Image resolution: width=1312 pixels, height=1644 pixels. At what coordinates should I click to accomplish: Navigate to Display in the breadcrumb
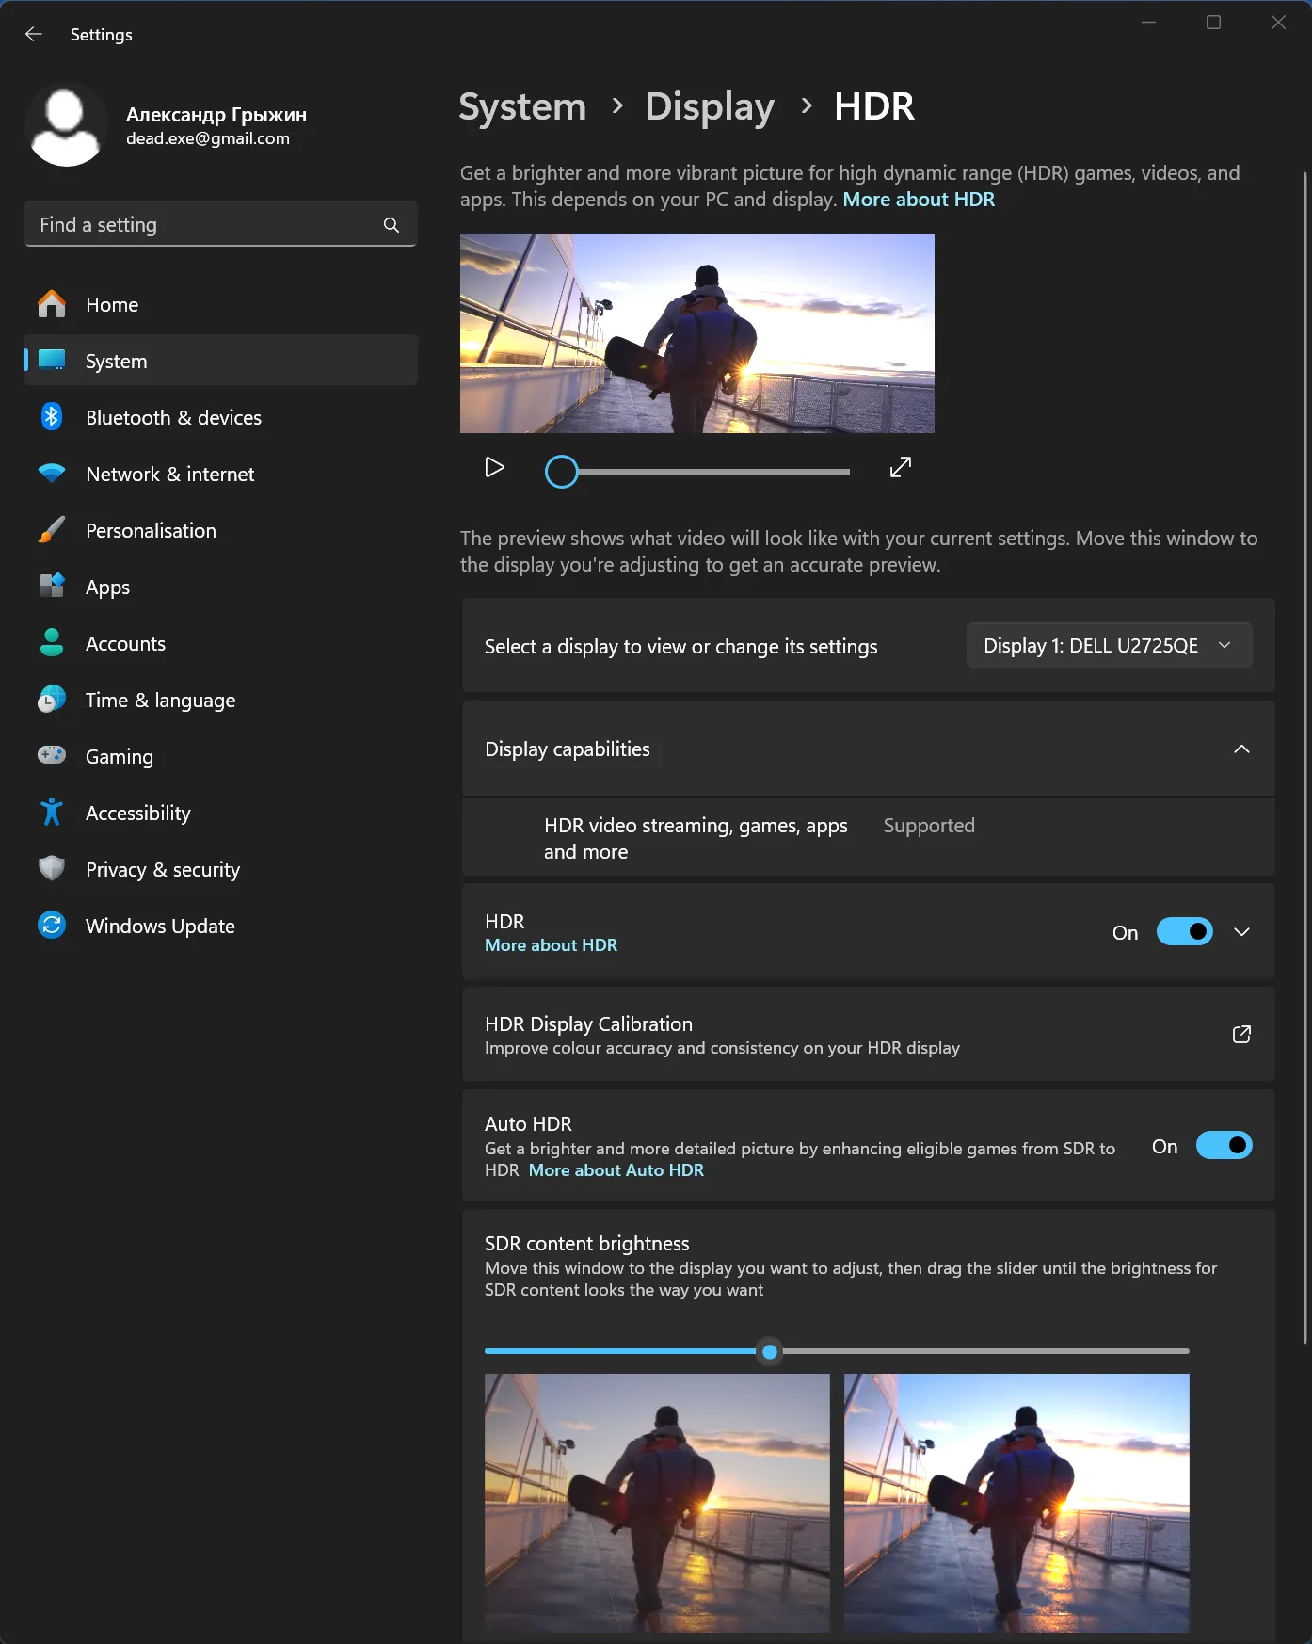[709, 106]
